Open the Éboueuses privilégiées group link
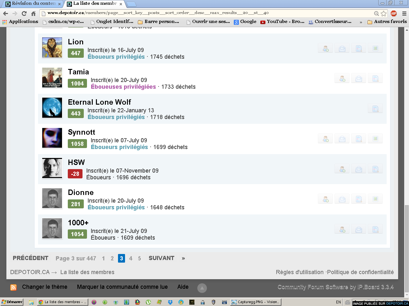This screenshot has height=306, width=409. pos(123,87)
